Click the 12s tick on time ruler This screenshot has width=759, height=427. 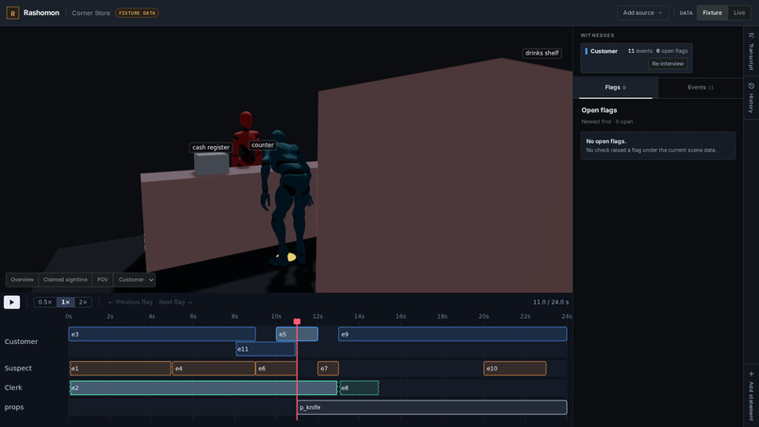click(317, 316)
